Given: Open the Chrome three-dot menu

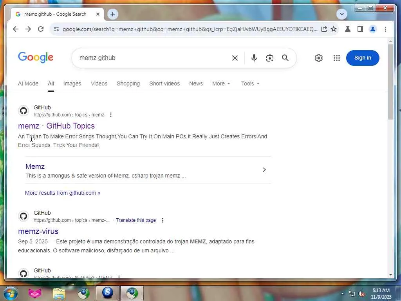Looking at the screenshot, I should click(385, 29).
